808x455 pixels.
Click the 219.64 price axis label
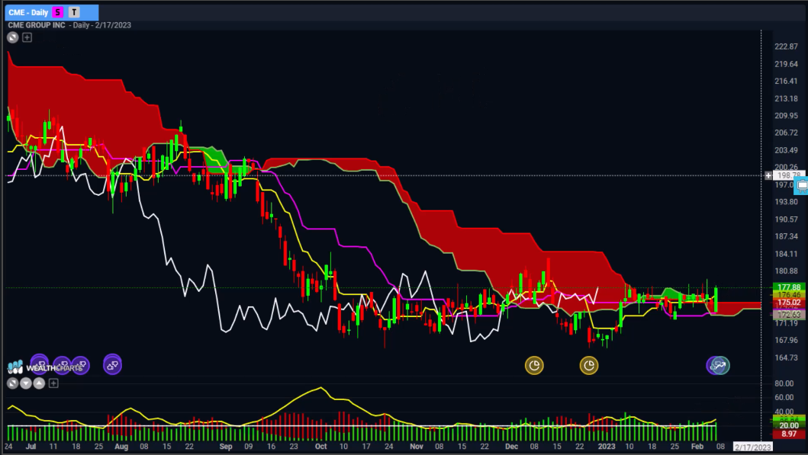tap(786, 64)
